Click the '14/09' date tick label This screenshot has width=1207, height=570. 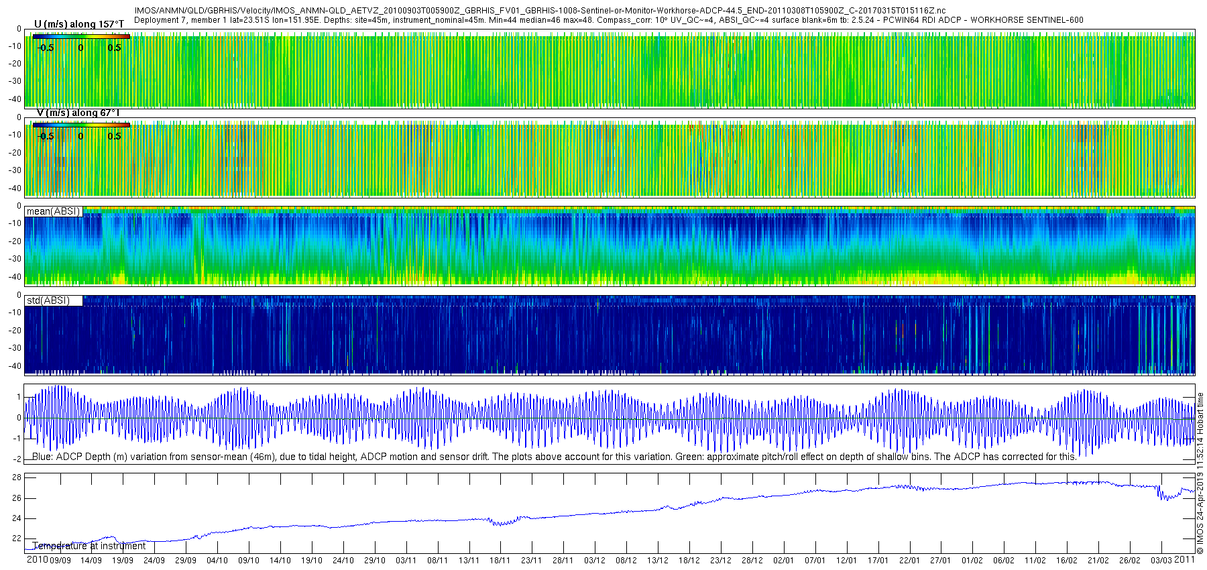91,560
